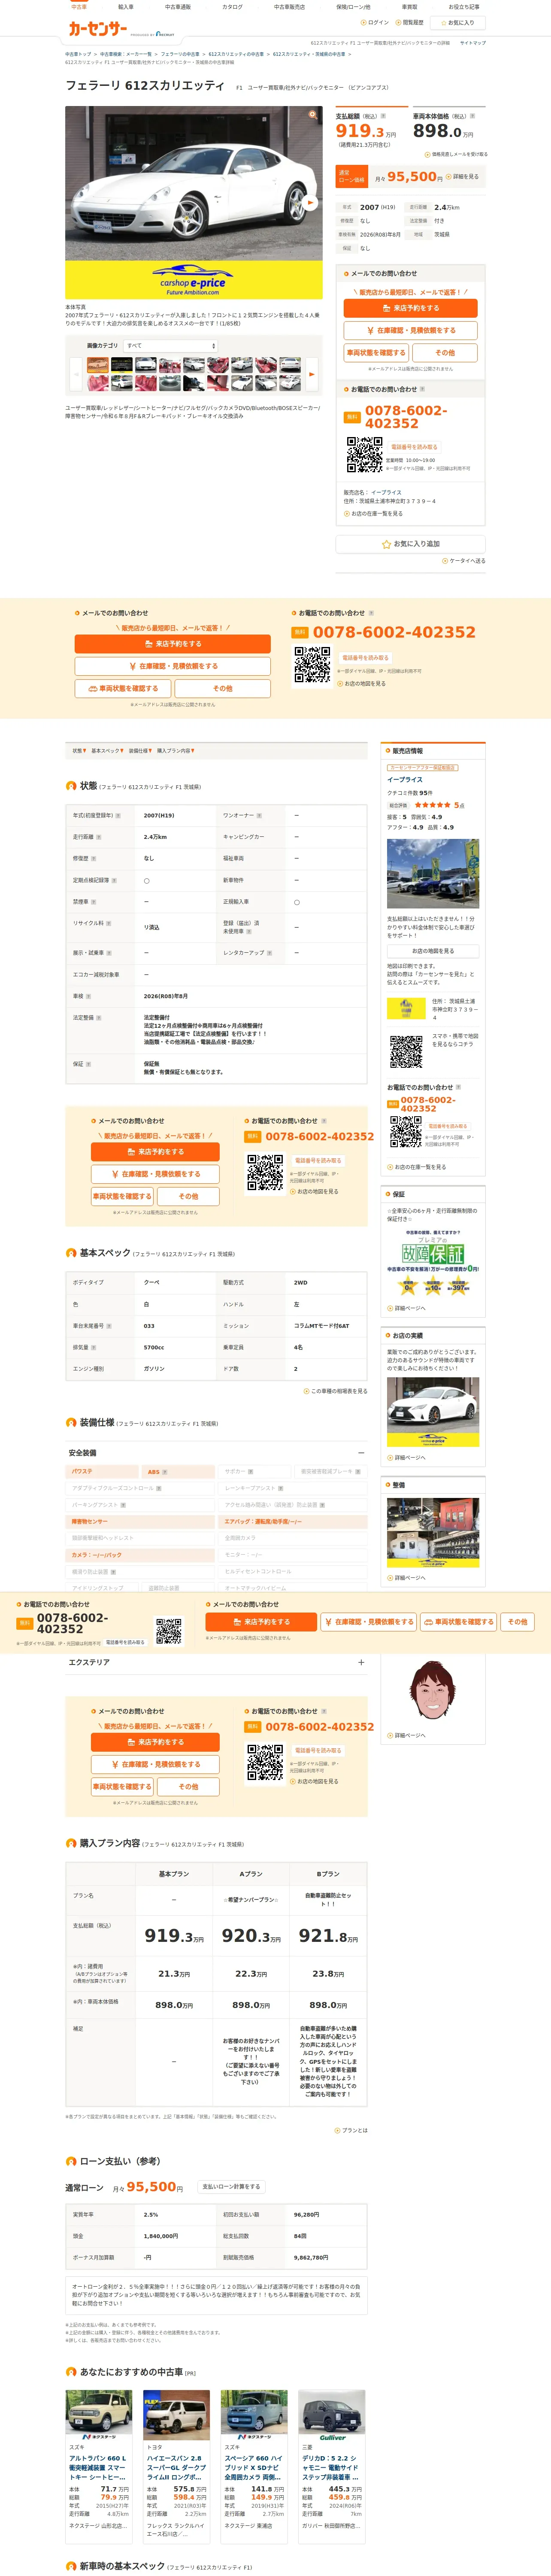The image size is (551, 2576).
Task: Open the 保険/ローン/他 navigation tab
Action: [353, 7]
